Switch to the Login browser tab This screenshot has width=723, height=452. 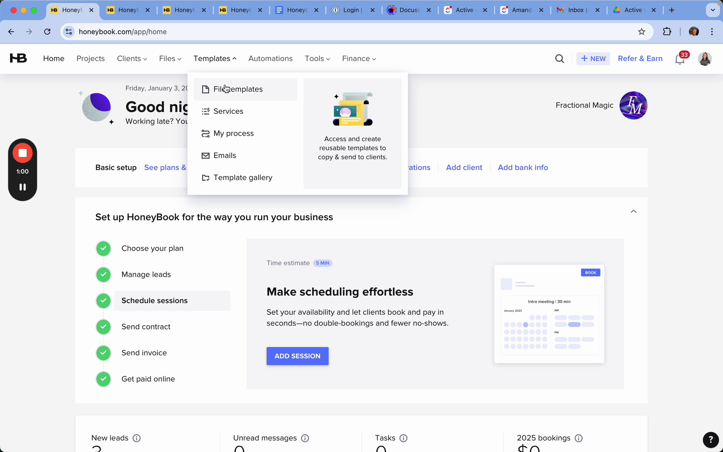point(354,10)
